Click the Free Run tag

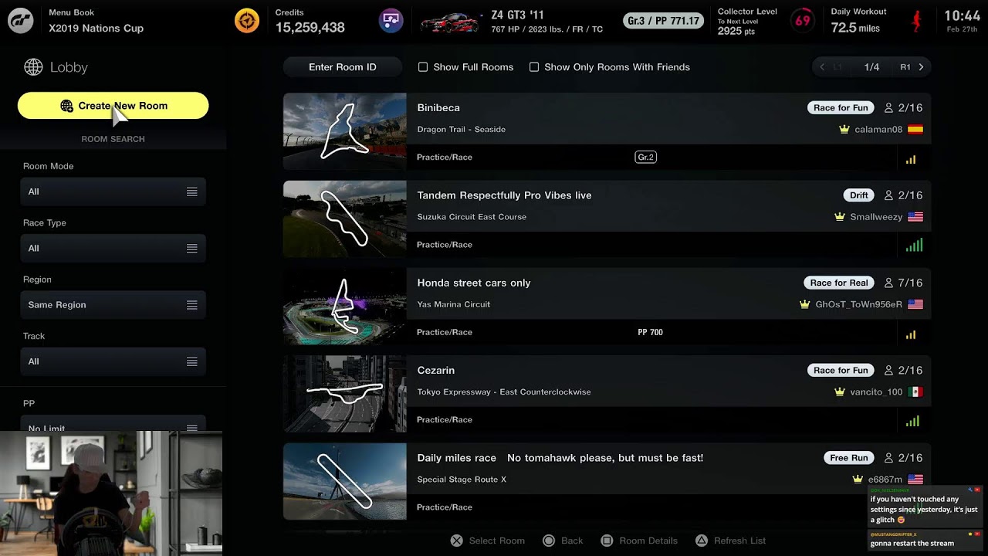(849, 458)
